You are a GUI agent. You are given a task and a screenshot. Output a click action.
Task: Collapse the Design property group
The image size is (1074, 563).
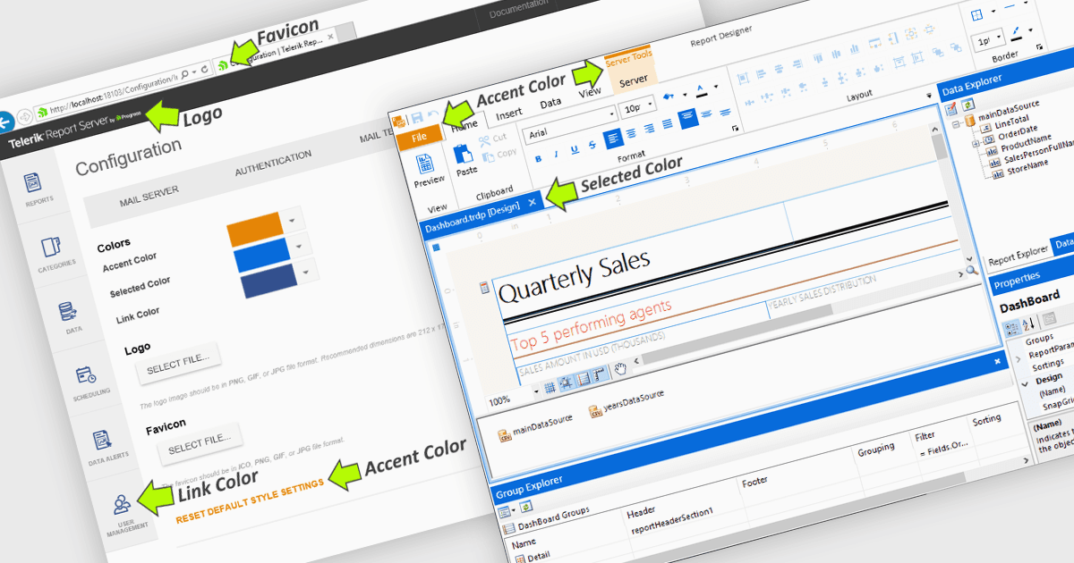1025,382
